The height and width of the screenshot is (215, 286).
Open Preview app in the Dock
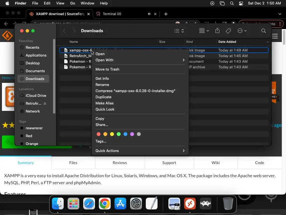click(174, 204)
